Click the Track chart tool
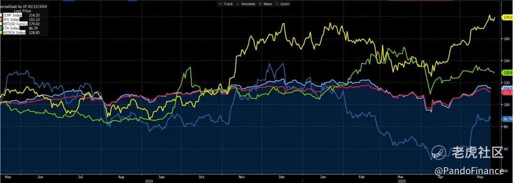This screenshot has width=514, height=183. click(x=226, y=4)
